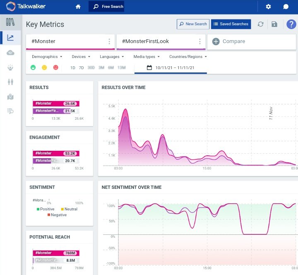Open the cloud themes sidebar icon
298x275 pixels.
click(x=10, y=53)
